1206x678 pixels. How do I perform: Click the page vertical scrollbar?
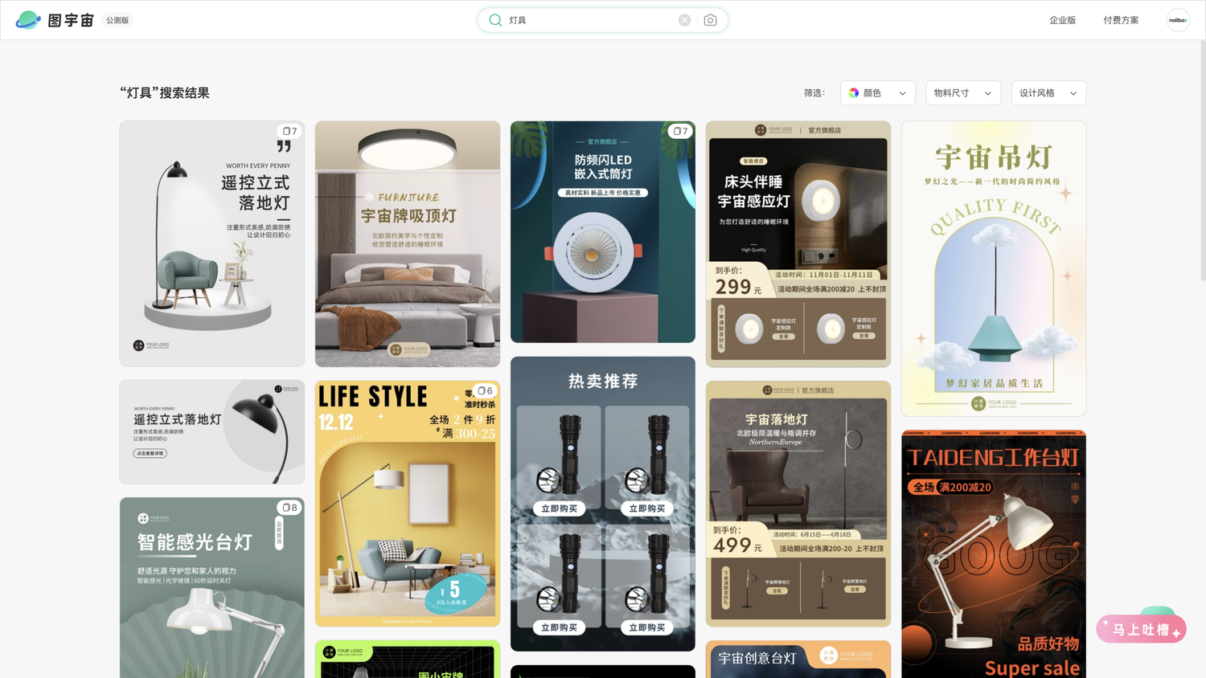click(1202, 161)
